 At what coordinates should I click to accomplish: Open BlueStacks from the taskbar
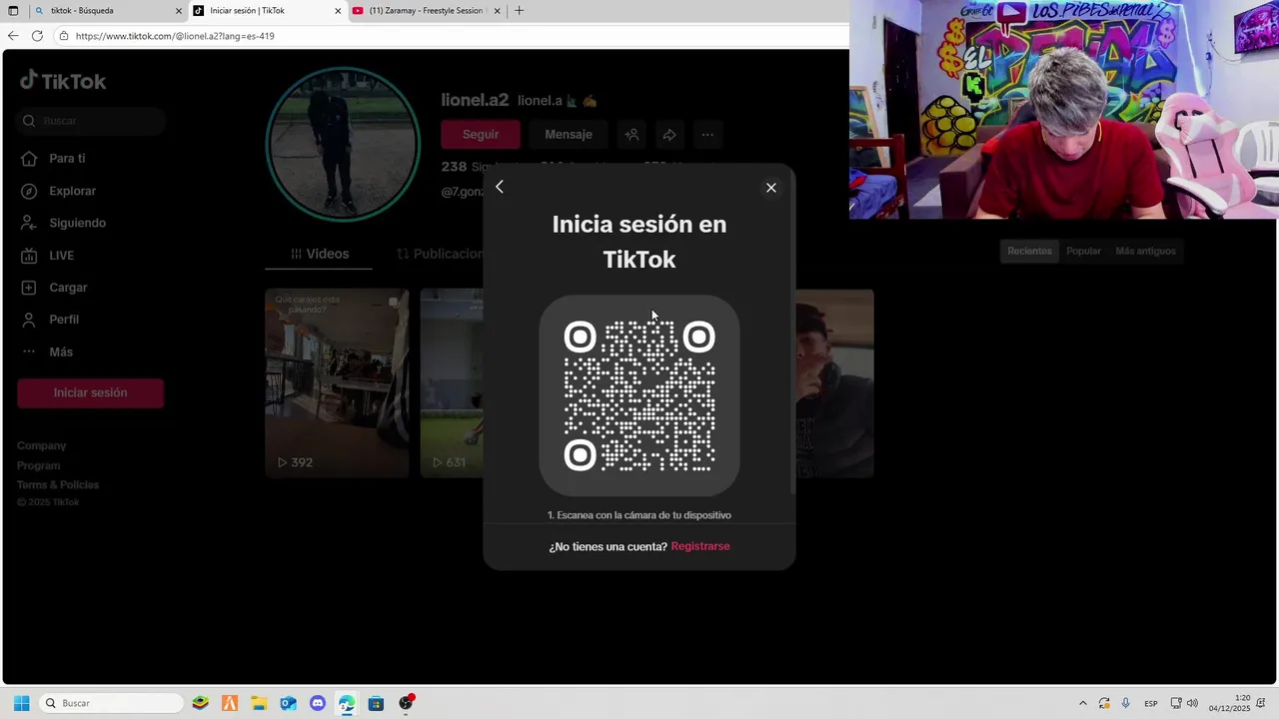point(200,703)
